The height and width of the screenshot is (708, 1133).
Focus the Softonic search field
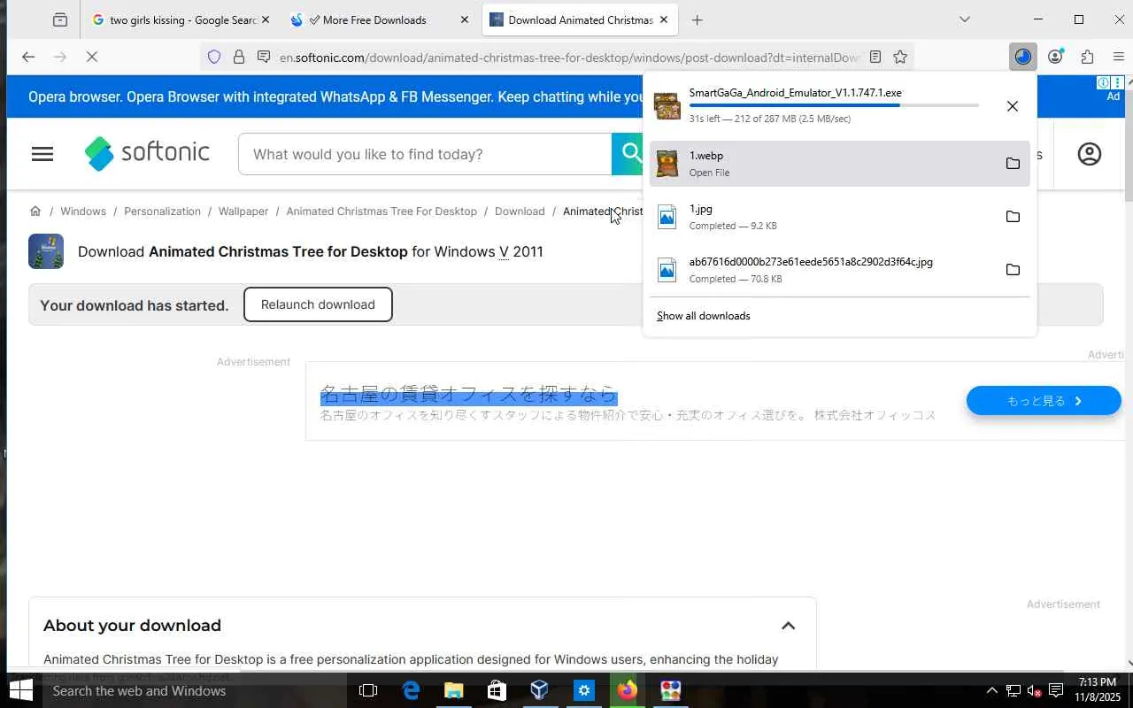coord(425,154)
